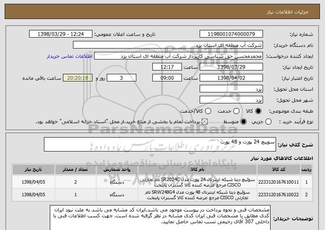Click the نوع فرآیند خرید label

point(296,122)
